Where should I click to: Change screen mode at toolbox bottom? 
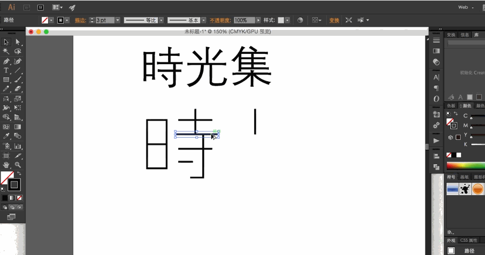click(11, 217)
